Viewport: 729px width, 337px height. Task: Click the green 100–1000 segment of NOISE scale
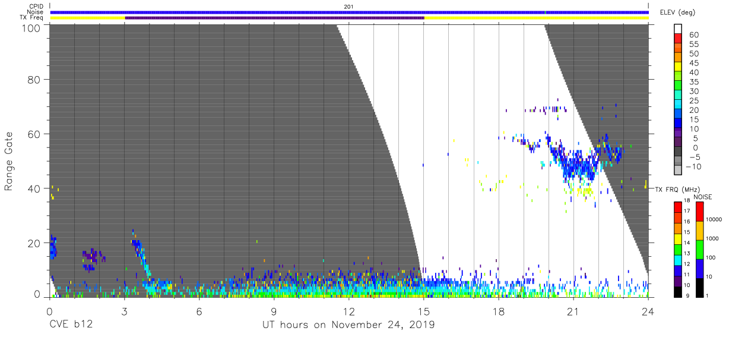699,249
